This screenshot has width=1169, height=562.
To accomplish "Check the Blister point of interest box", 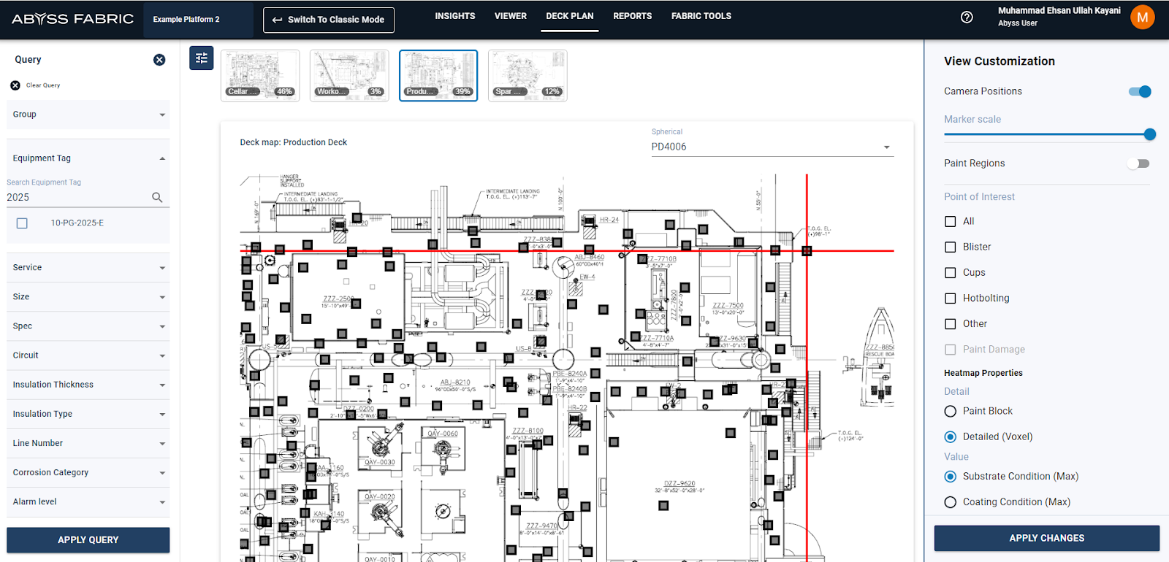I will pyautogui.click(x=951, y=247).
